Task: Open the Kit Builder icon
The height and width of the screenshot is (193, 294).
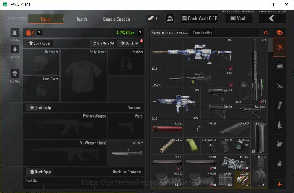Action: [15, 33]
